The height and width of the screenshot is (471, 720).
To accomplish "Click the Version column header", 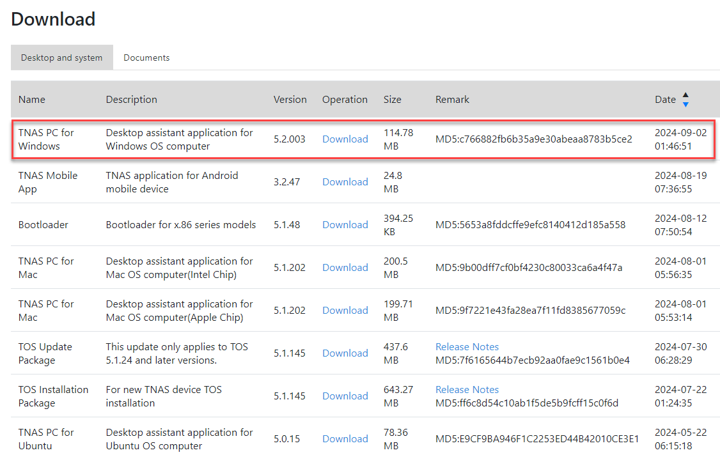I will [x=290, y=99].
